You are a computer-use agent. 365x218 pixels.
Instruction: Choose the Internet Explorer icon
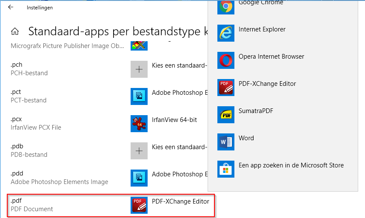225,33
